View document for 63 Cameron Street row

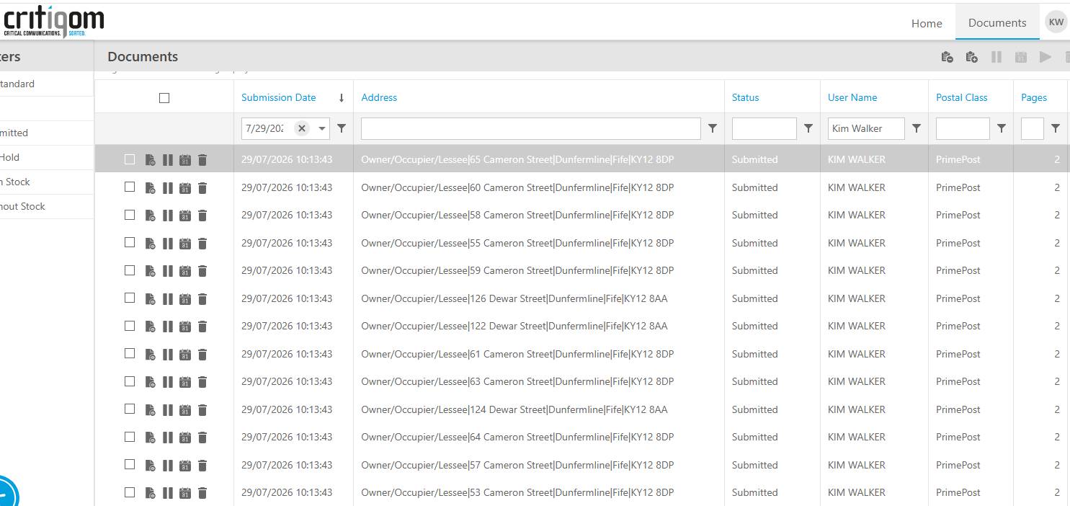click(150, 382)
